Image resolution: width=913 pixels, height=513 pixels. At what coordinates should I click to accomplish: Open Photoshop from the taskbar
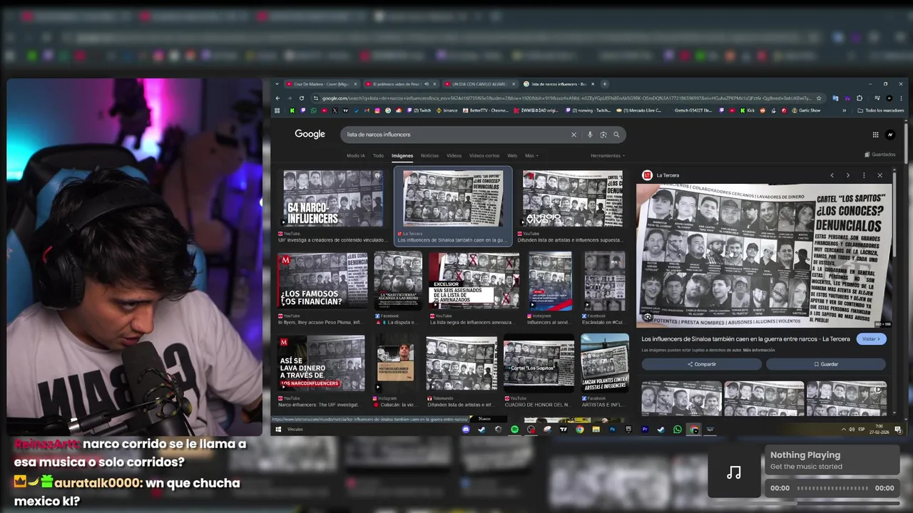(612, 429)
